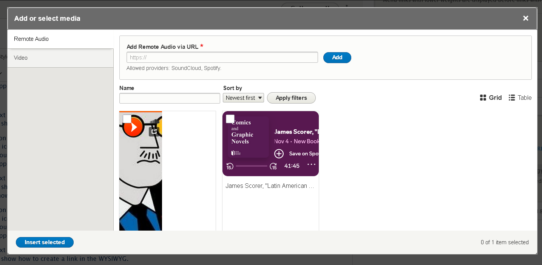Open the Remote Audio tab
The image size is (542, 265).
pyautogui.click(x=60, y=39)
